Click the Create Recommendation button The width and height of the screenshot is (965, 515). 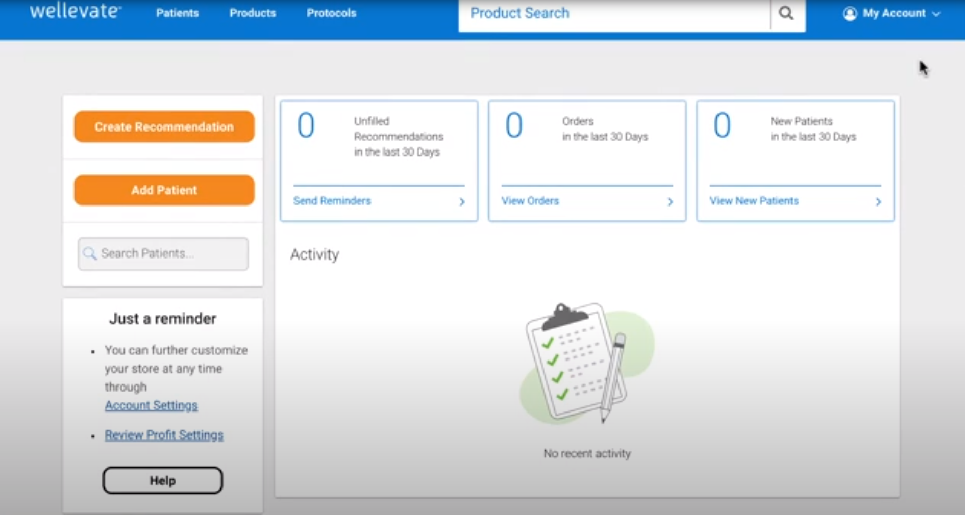click(163, 126)
